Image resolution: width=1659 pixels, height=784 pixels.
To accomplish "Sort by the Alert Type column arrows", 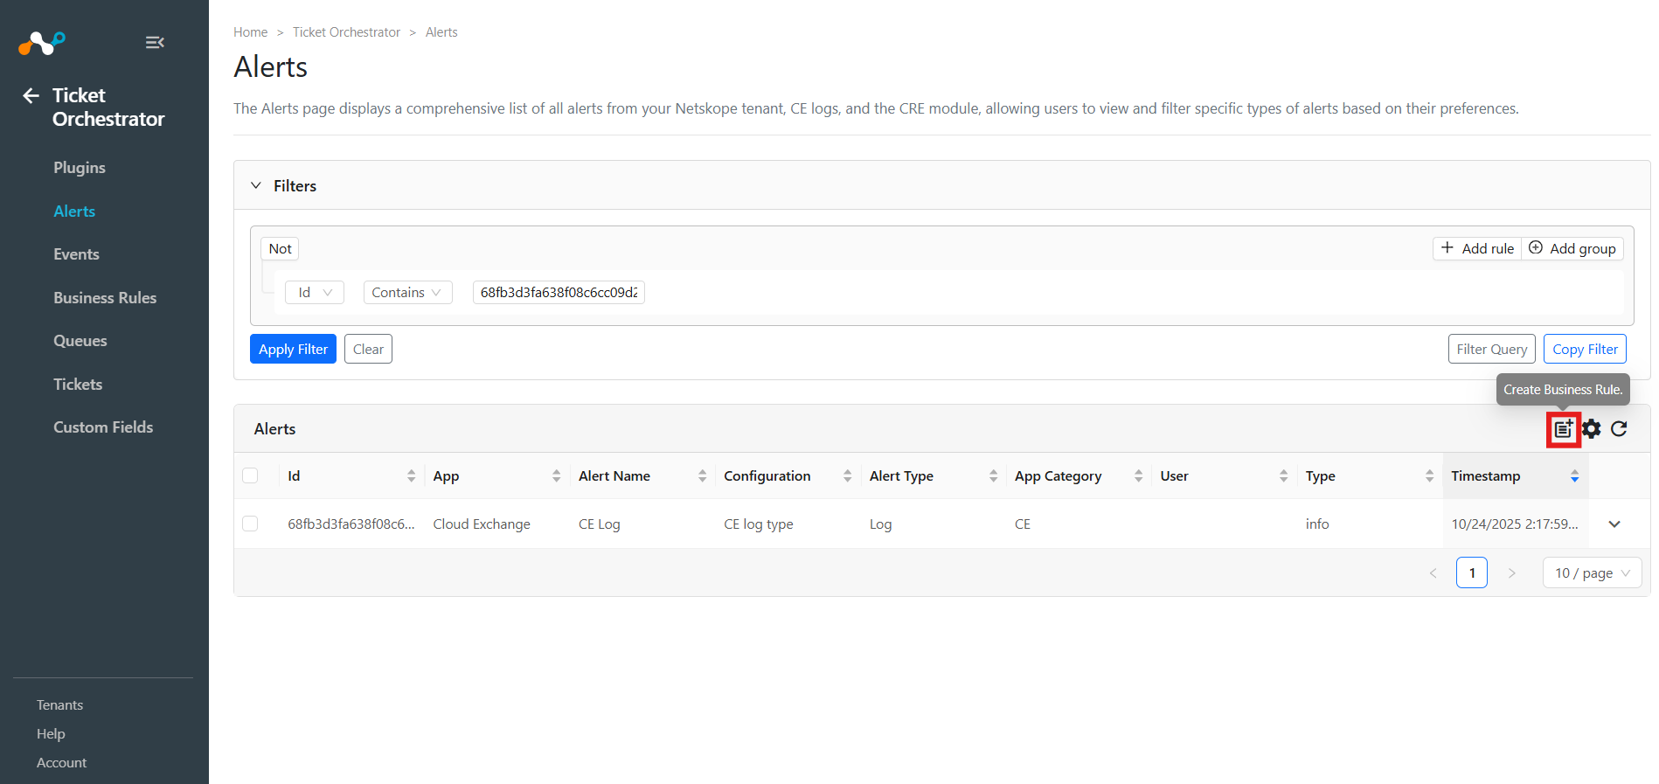I will pos(993,476).
